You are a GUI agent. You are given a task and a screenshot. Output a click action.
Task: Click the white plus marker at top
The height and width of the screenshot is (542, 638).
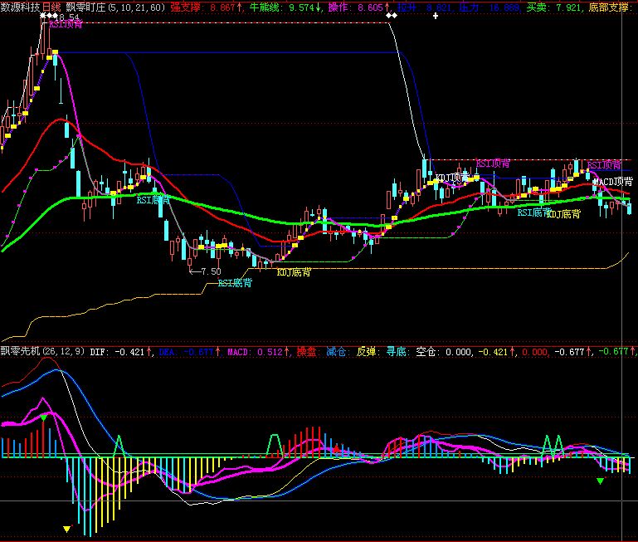pos(436,16)
